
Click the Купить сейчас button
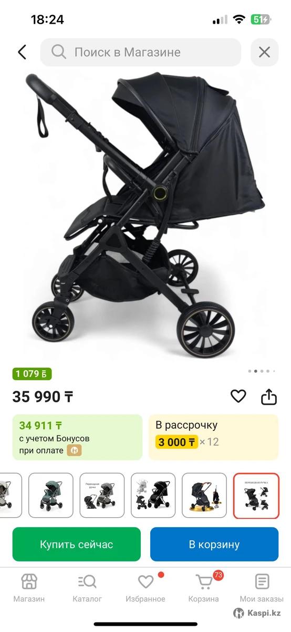pos(77,544)
